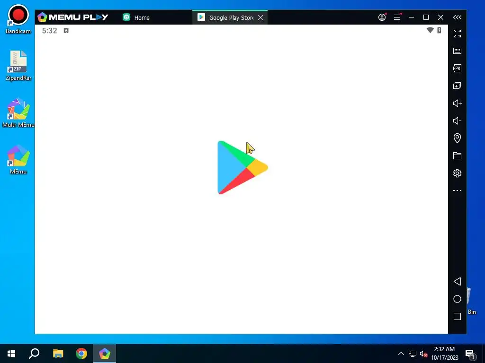This screenshot has height=363, width=485.
Task: Click the Android Wi-Fi status icon
Action: [x=430, y=30]
